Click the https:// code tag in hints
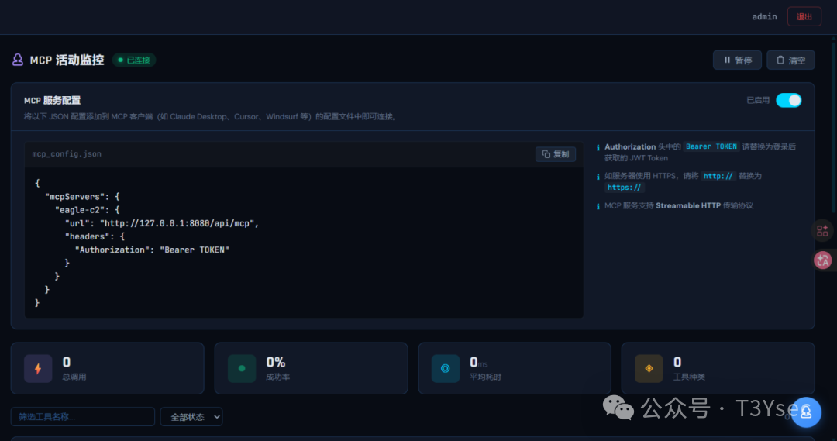 tap(624, 188)
